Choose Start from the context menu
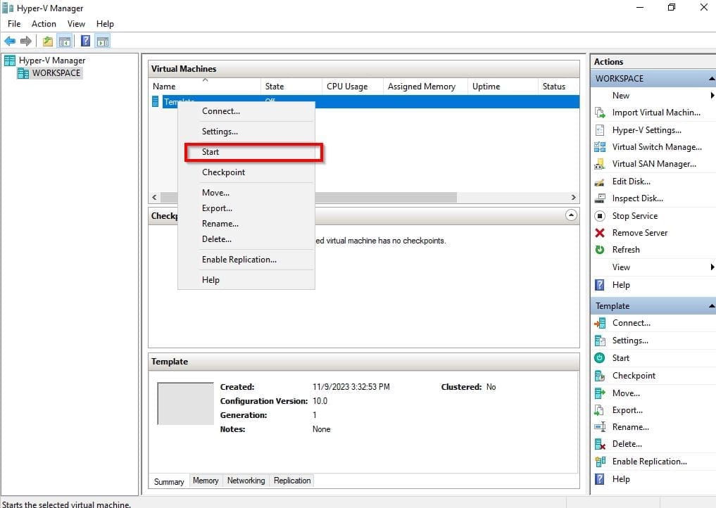716x508 pixels. click(211, 152)
